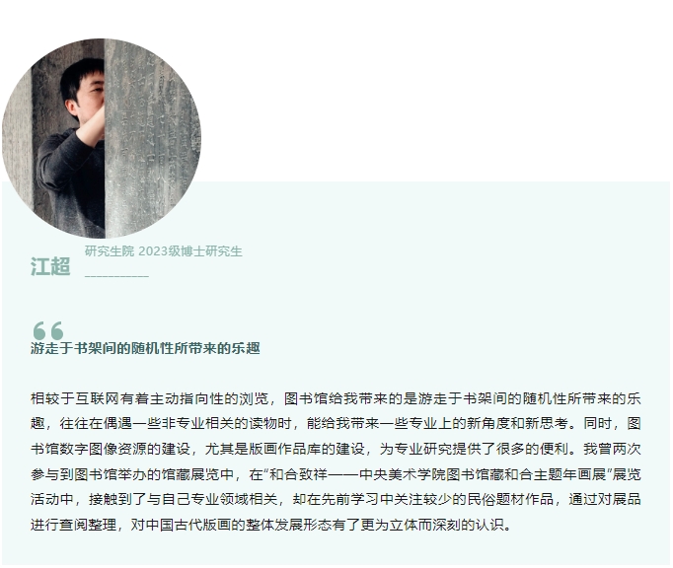Click the text 2023级 in subtitle
Image resolution: width=673 pixels, height=568 pixels.
point(159,251)
